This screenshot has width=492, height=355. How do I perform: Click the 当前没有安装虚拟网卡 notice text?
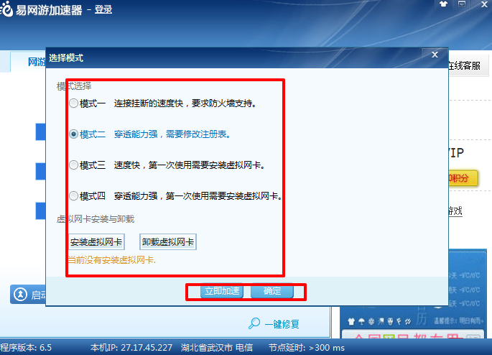click(112, 260)
